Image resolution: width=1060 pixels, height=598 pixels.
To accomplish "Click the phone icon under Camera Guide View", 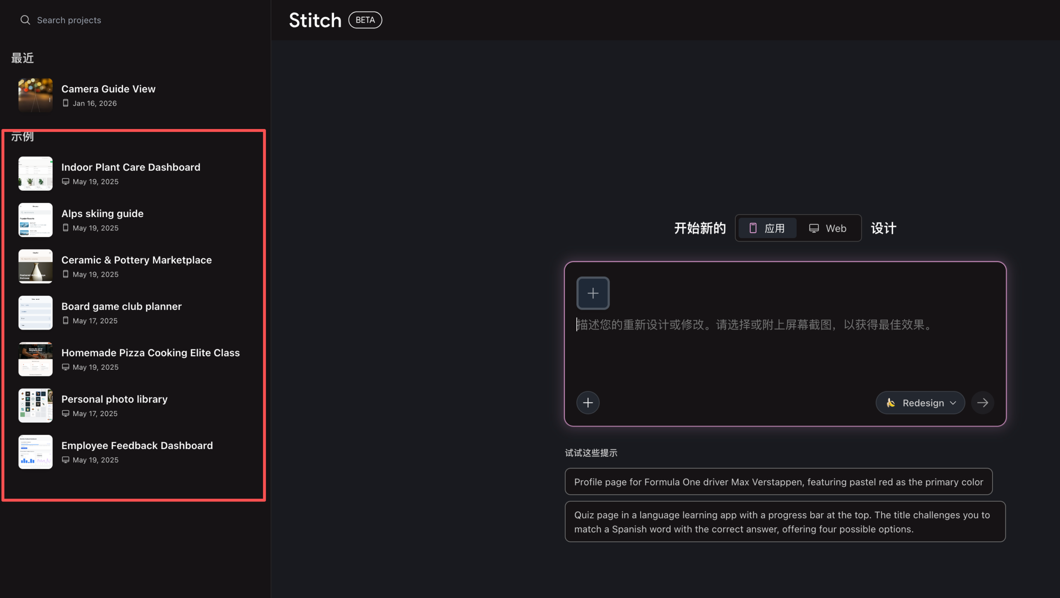I will (66, 103).
